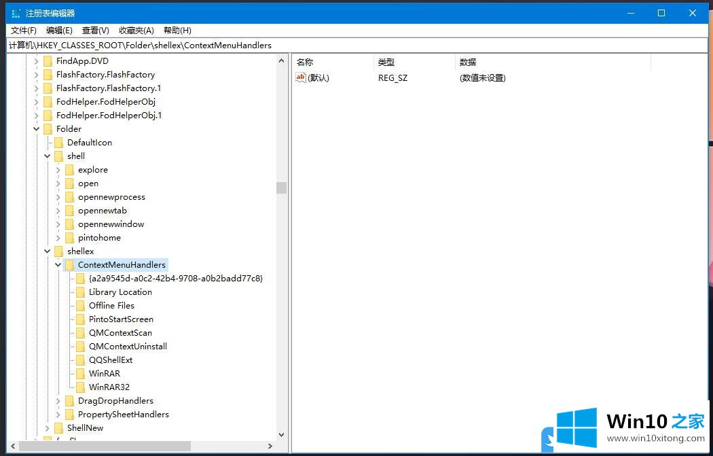Click the tree vertical scrollbar thumb
This screenshot has width=713, height=456.
click(282, 188)
